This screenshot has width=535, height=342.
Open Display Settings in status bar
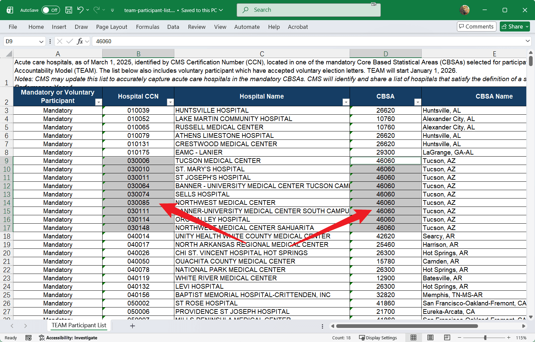378,338
